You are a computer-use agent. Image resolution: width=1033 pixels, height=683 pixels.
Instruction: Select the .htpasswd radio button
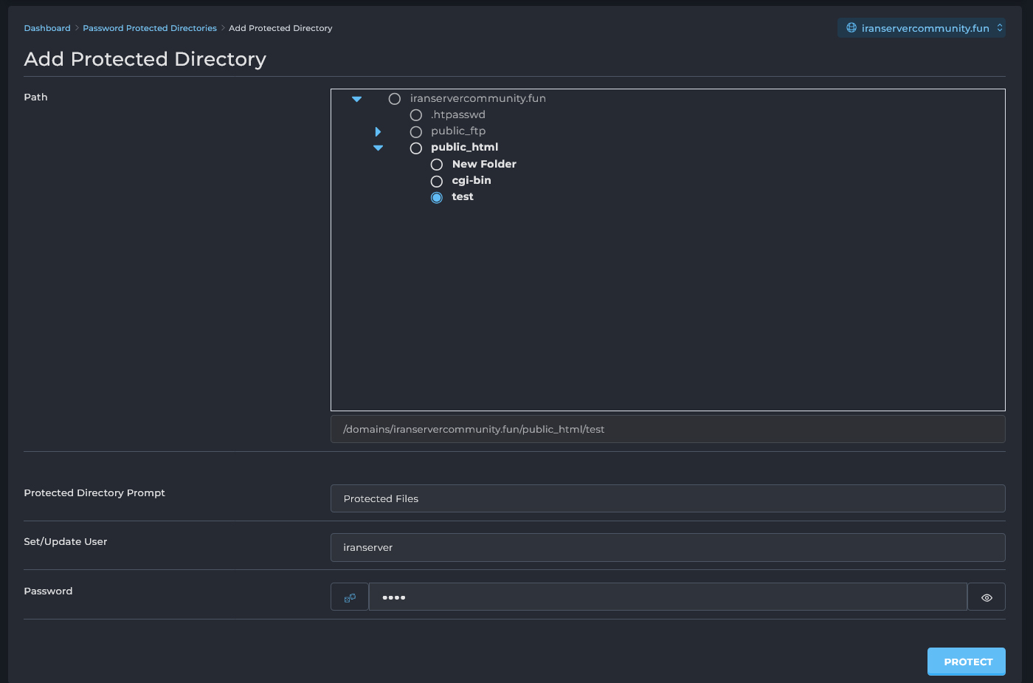(416, 115)
